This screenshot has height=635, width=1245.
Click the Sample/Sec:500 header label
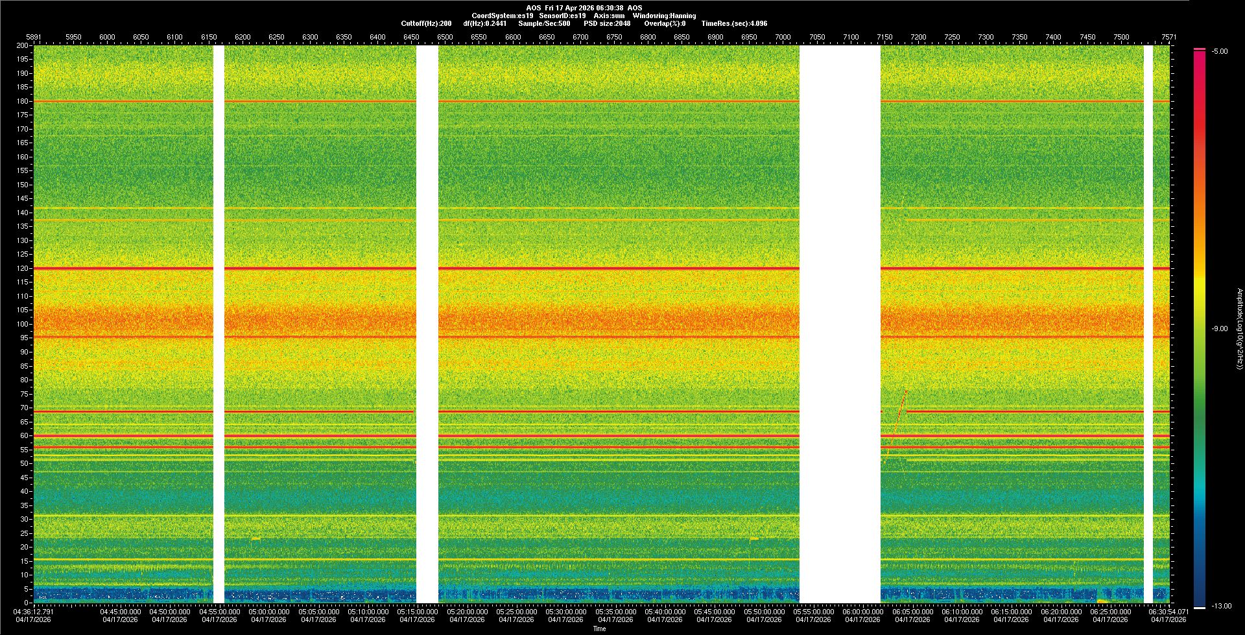coord(544,23)
